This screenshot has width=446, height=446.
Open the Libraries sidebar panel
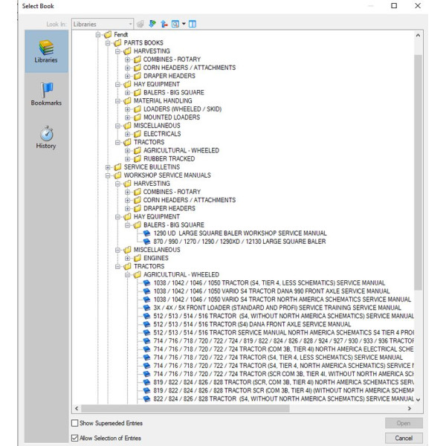click(x=46, y=51)
